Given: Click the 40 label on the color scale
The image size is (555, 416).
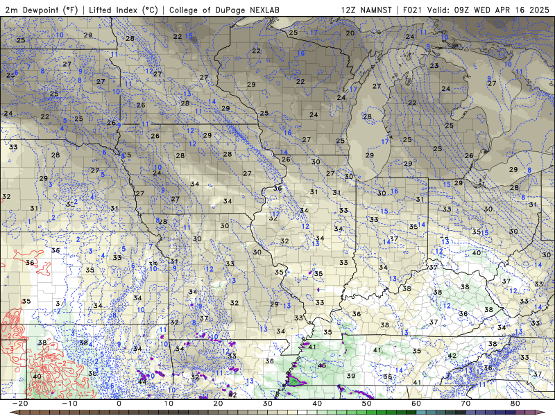Looking at the screenshot, I should pyautogui.click(x=317, y=404).
